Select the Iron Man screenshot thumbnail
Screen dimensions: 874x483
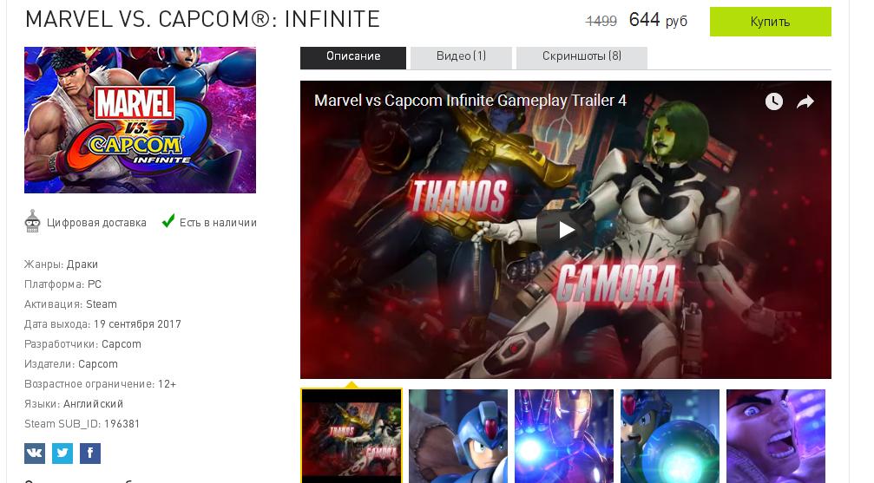click(x=564, y=435)
